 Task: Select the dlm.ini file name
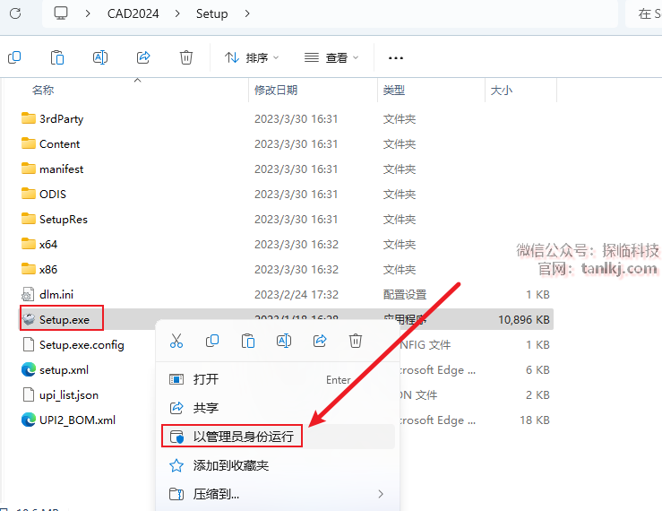[x=56, y=294]
